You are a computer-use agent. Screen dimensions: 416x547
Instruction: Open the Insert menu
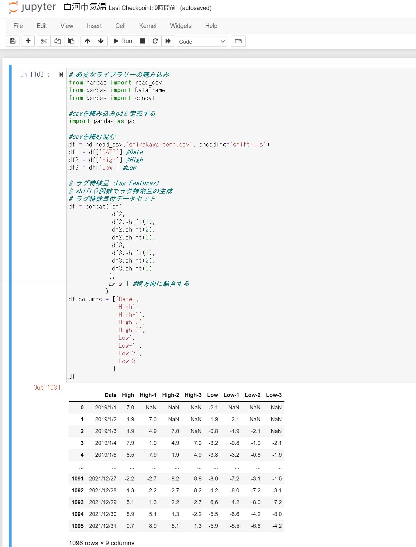(94, 26)
